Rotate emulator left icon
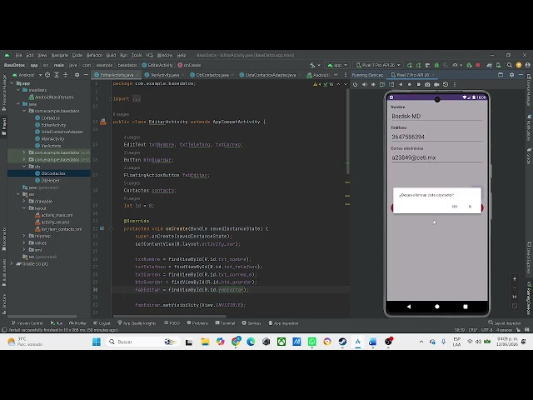 [382, 84]
